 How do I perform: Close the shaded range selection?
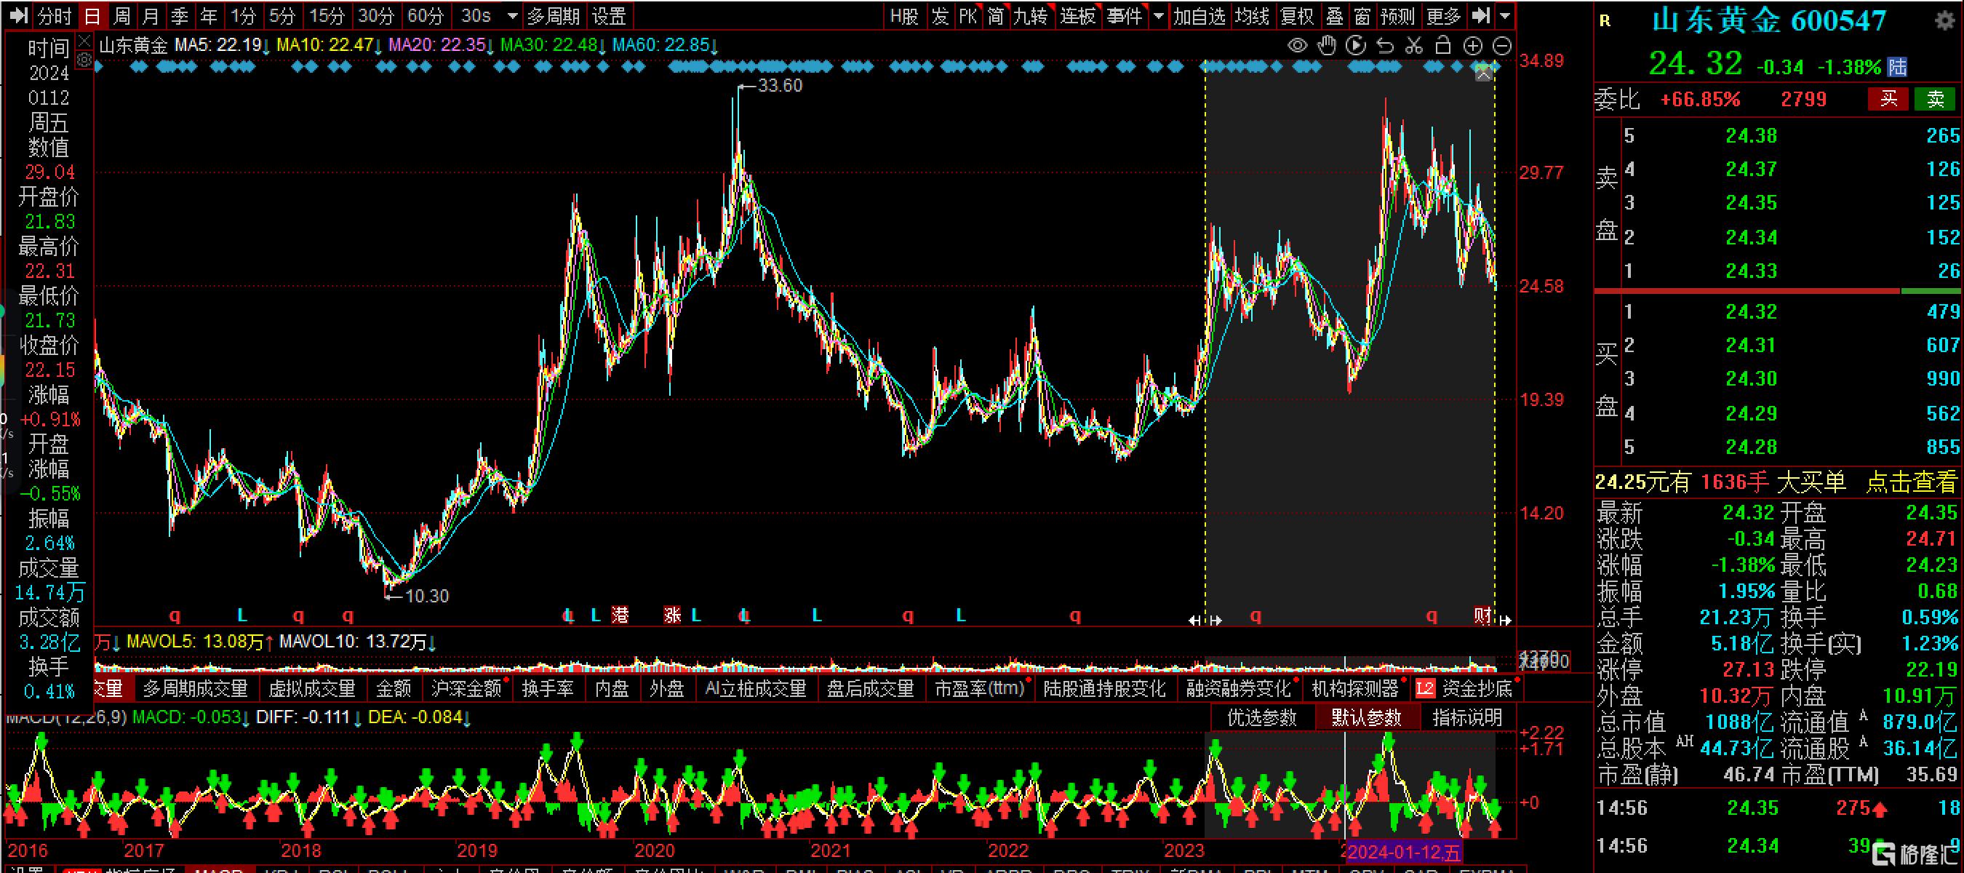tap(1484, 73)
